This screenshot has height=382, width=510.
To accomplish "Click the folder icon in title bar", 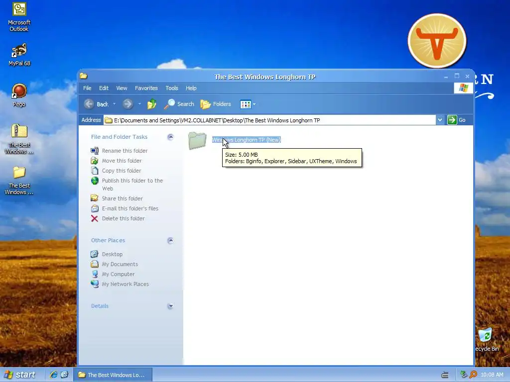I will pos(84,76).
